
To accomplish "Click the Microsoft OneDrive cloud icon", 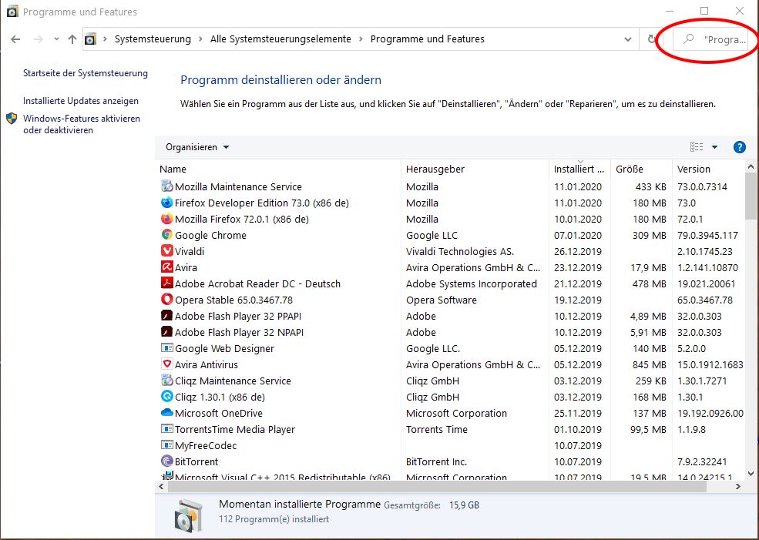I will tap(167, 413).
